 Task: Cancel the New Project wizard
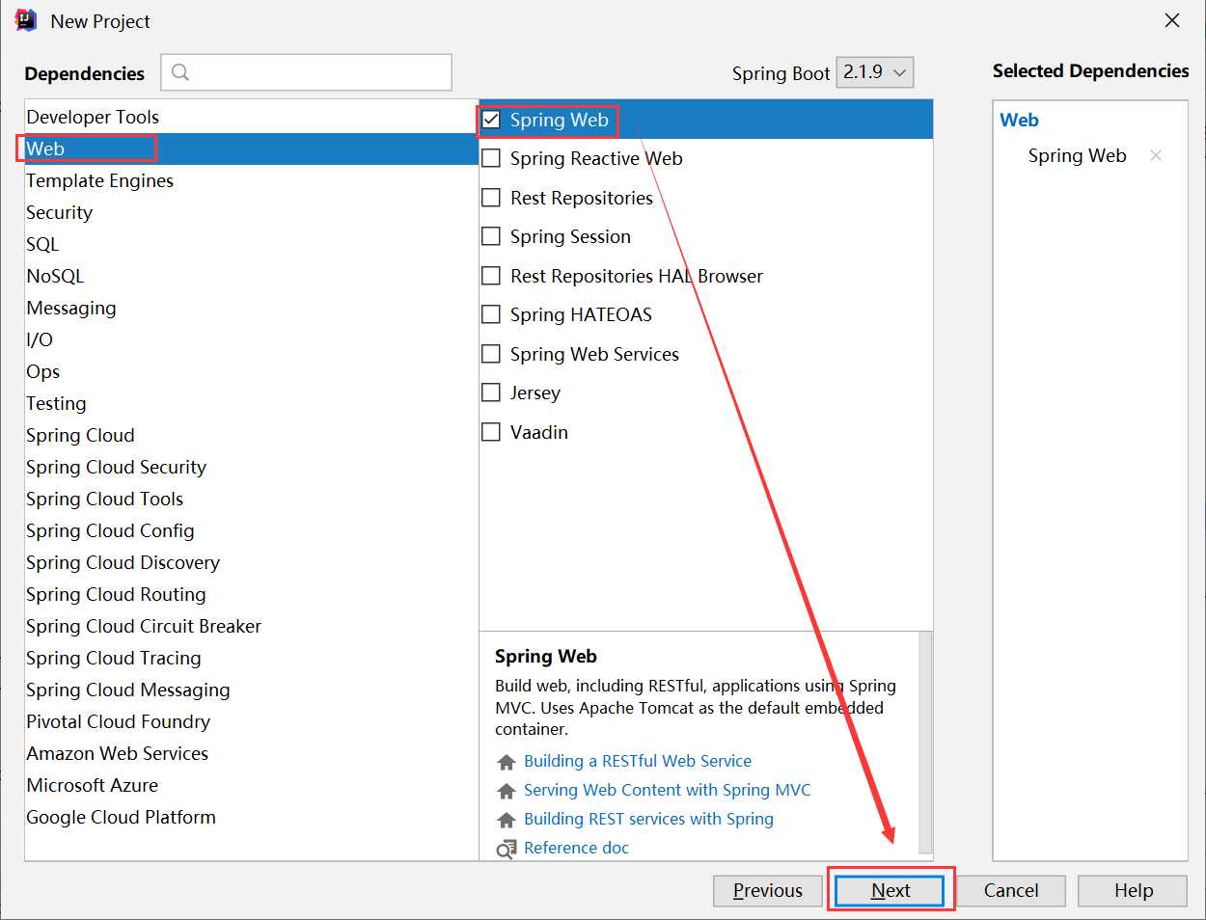(x=1011, y=890)
